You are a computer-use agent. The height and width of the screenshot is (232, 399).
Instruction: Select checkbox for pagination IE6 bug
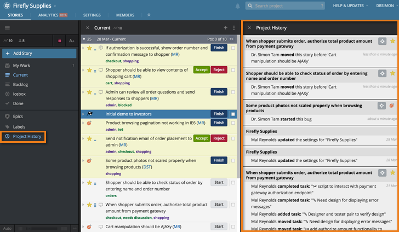point(233,123)
